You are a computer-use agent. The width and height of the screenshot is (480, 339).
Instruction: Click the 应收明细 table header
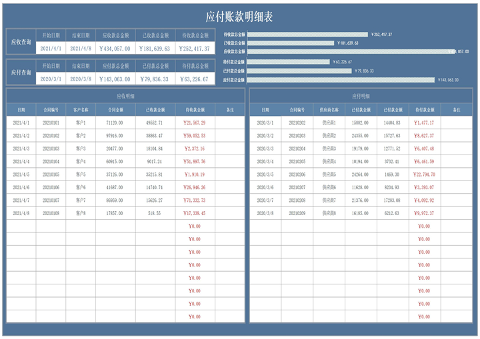[x=125, y=96]
